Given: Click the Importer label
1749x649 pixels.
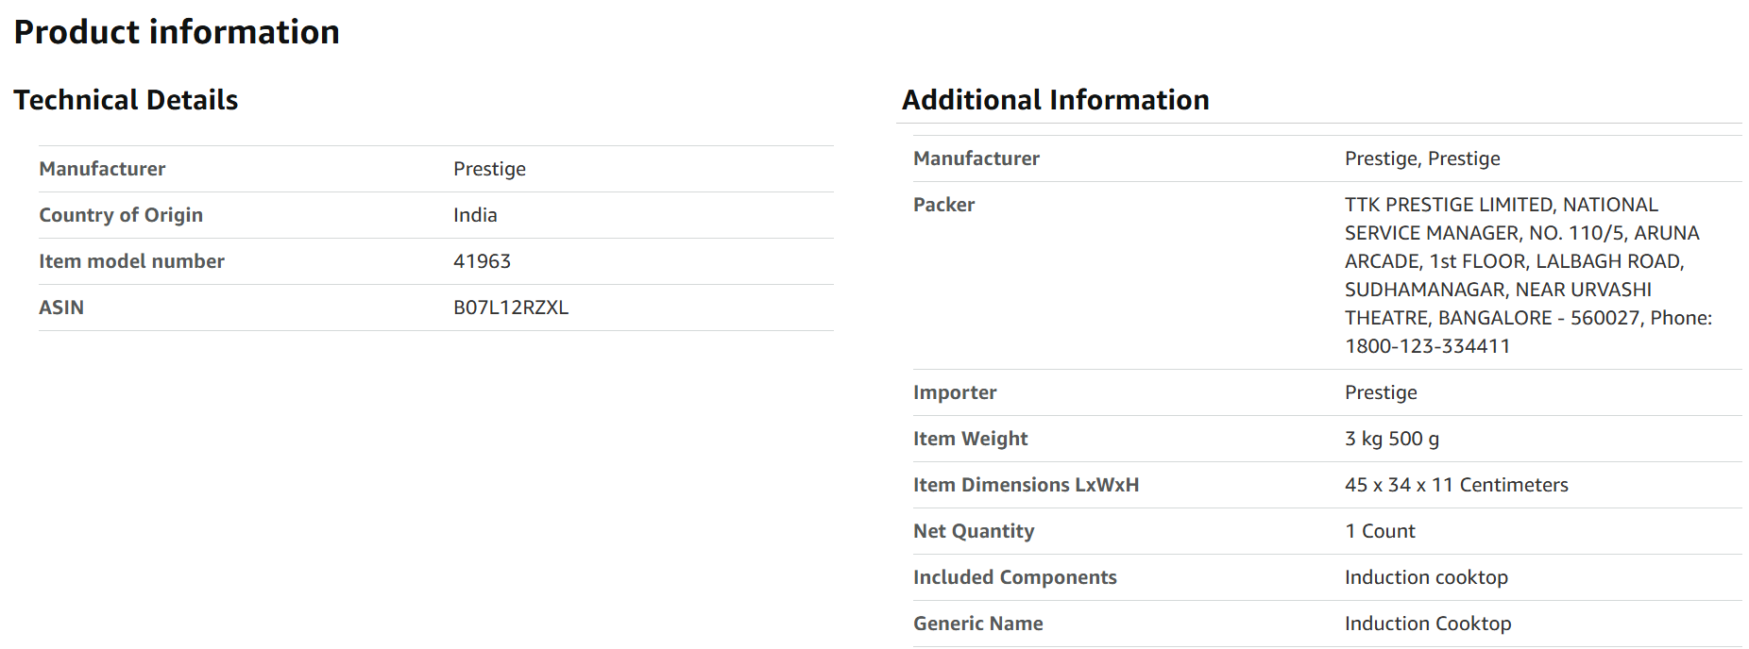Looking at the screenshot, I should coord(955,392).
